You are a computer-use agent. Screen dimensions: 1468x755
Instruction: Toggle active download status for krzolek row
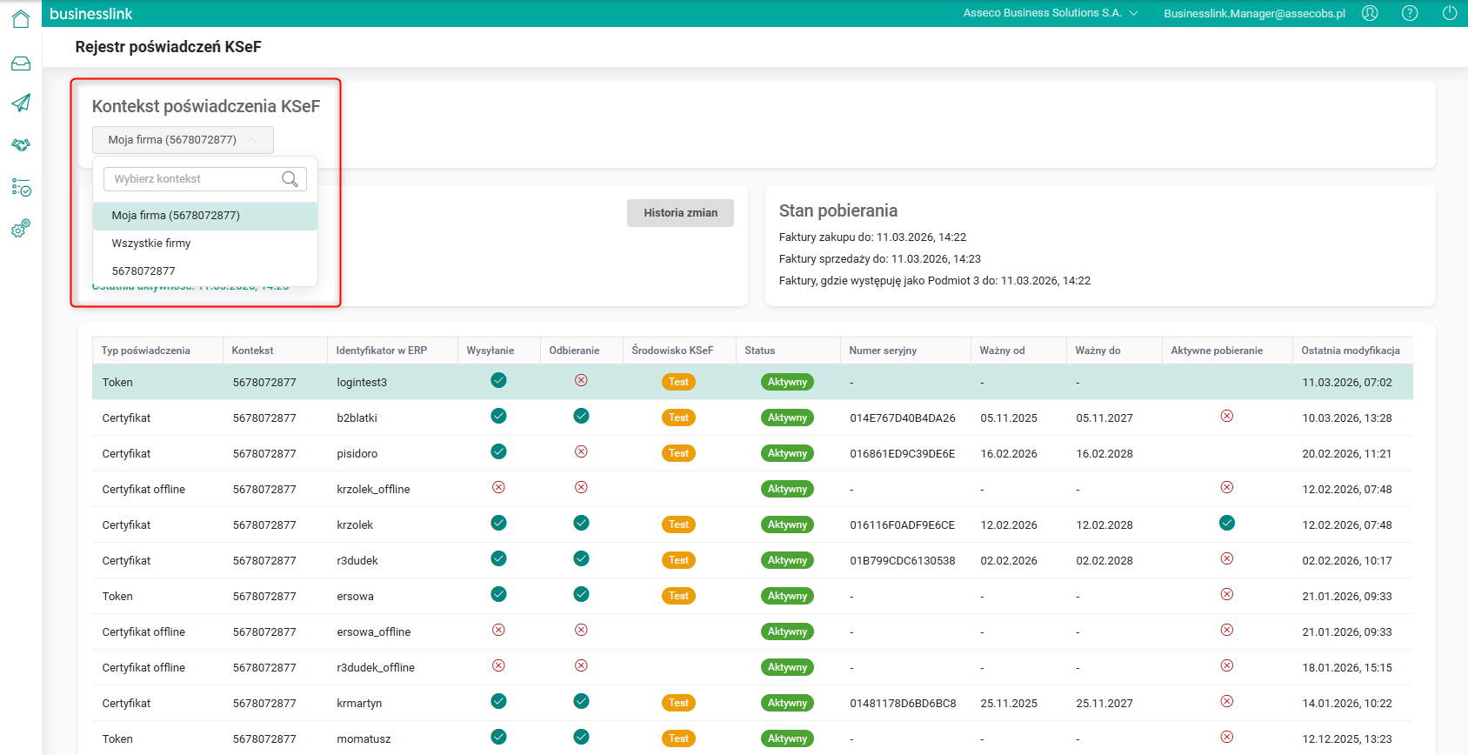click(x=1226, y=523)
